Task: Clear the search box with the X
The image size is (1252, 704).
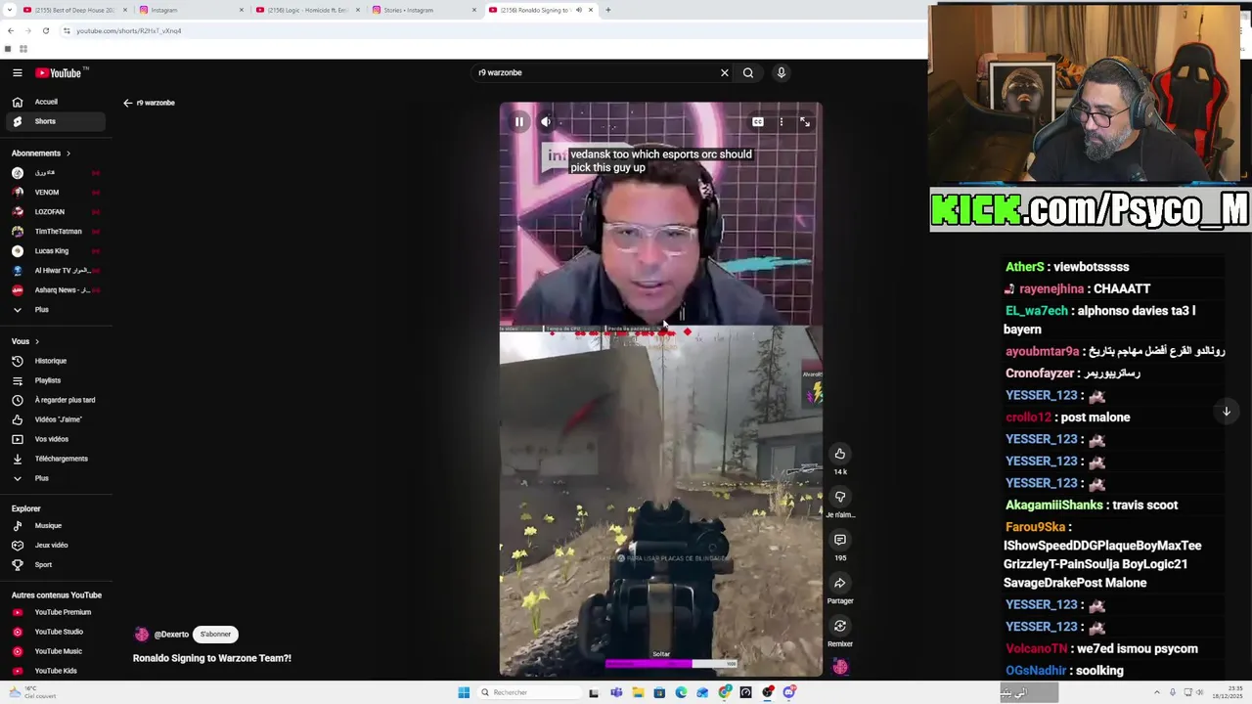Action: [725, 72]
